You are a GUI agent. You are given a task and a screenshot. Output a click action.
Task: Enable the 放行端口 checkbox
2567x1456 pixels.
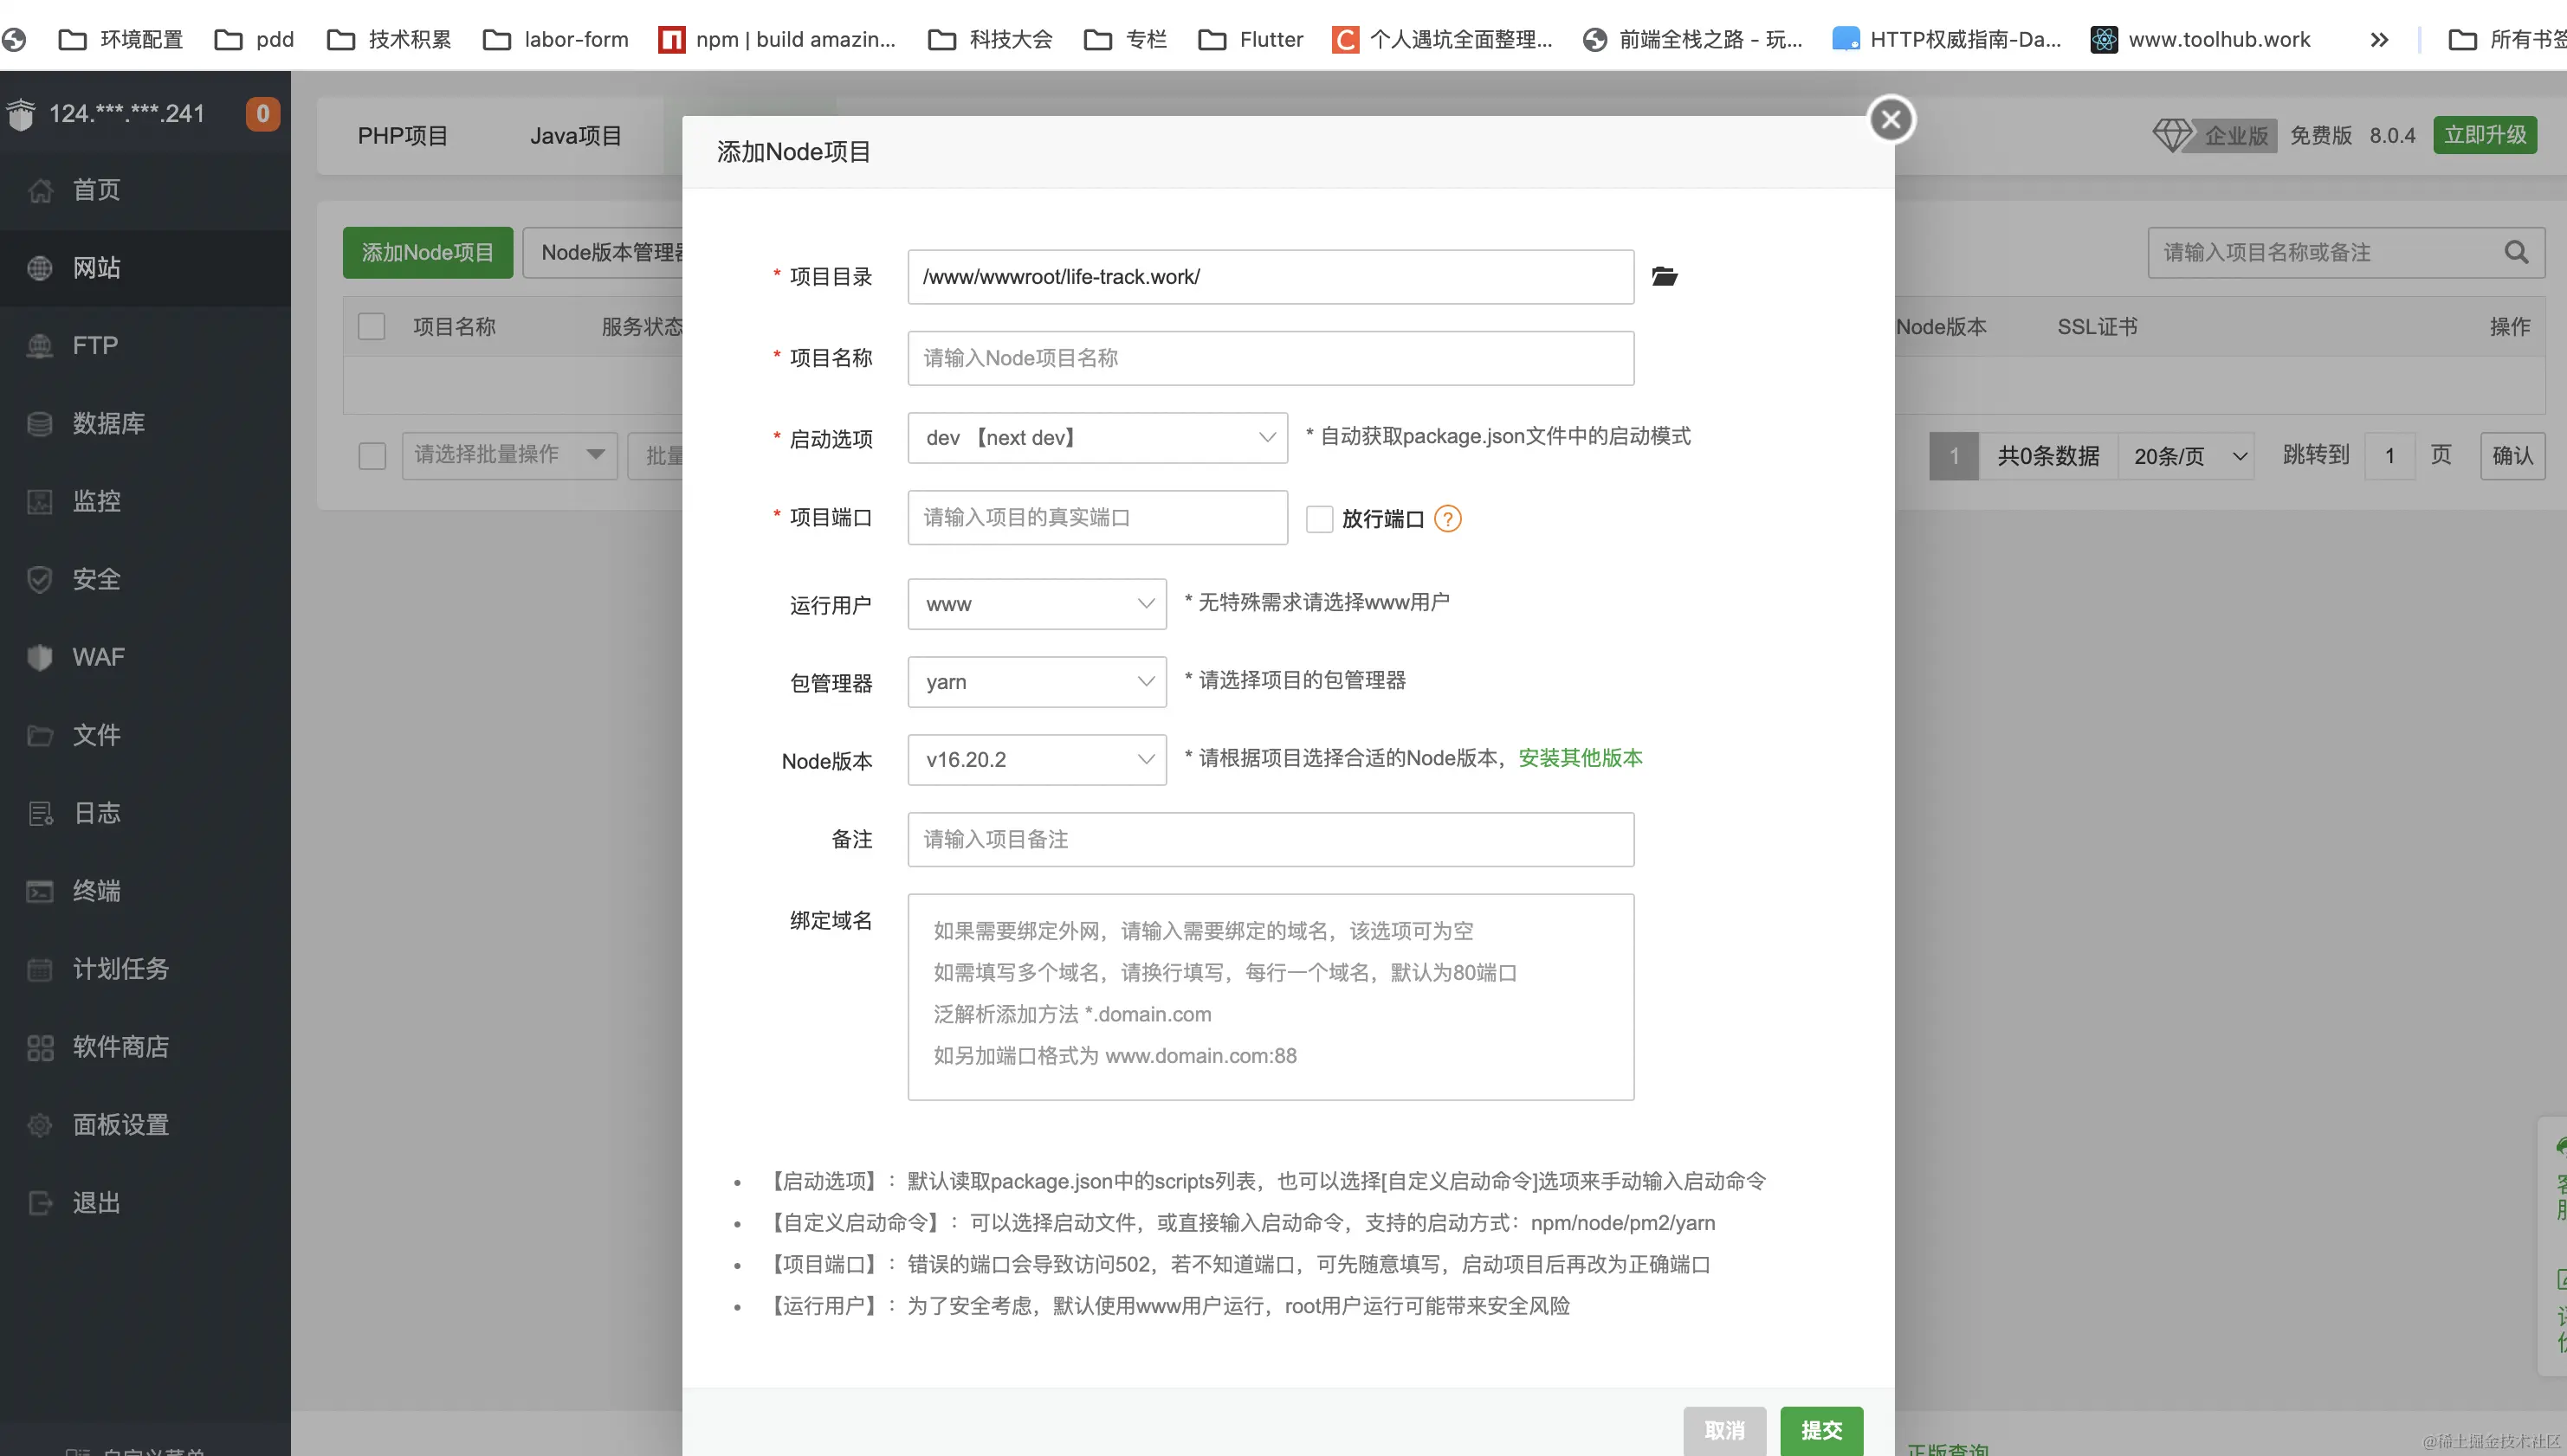tap(1318, 518)
